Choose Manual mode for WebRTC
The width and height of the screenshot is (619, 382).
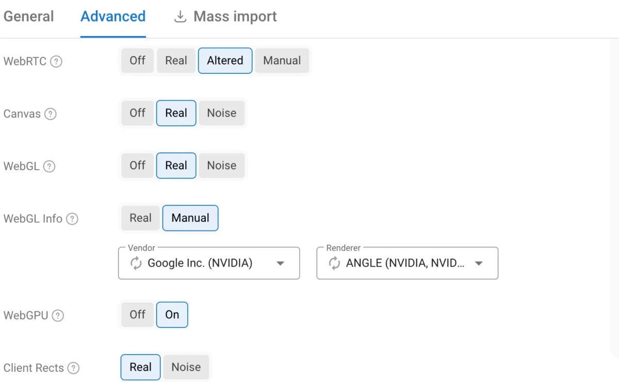[282, 60]
